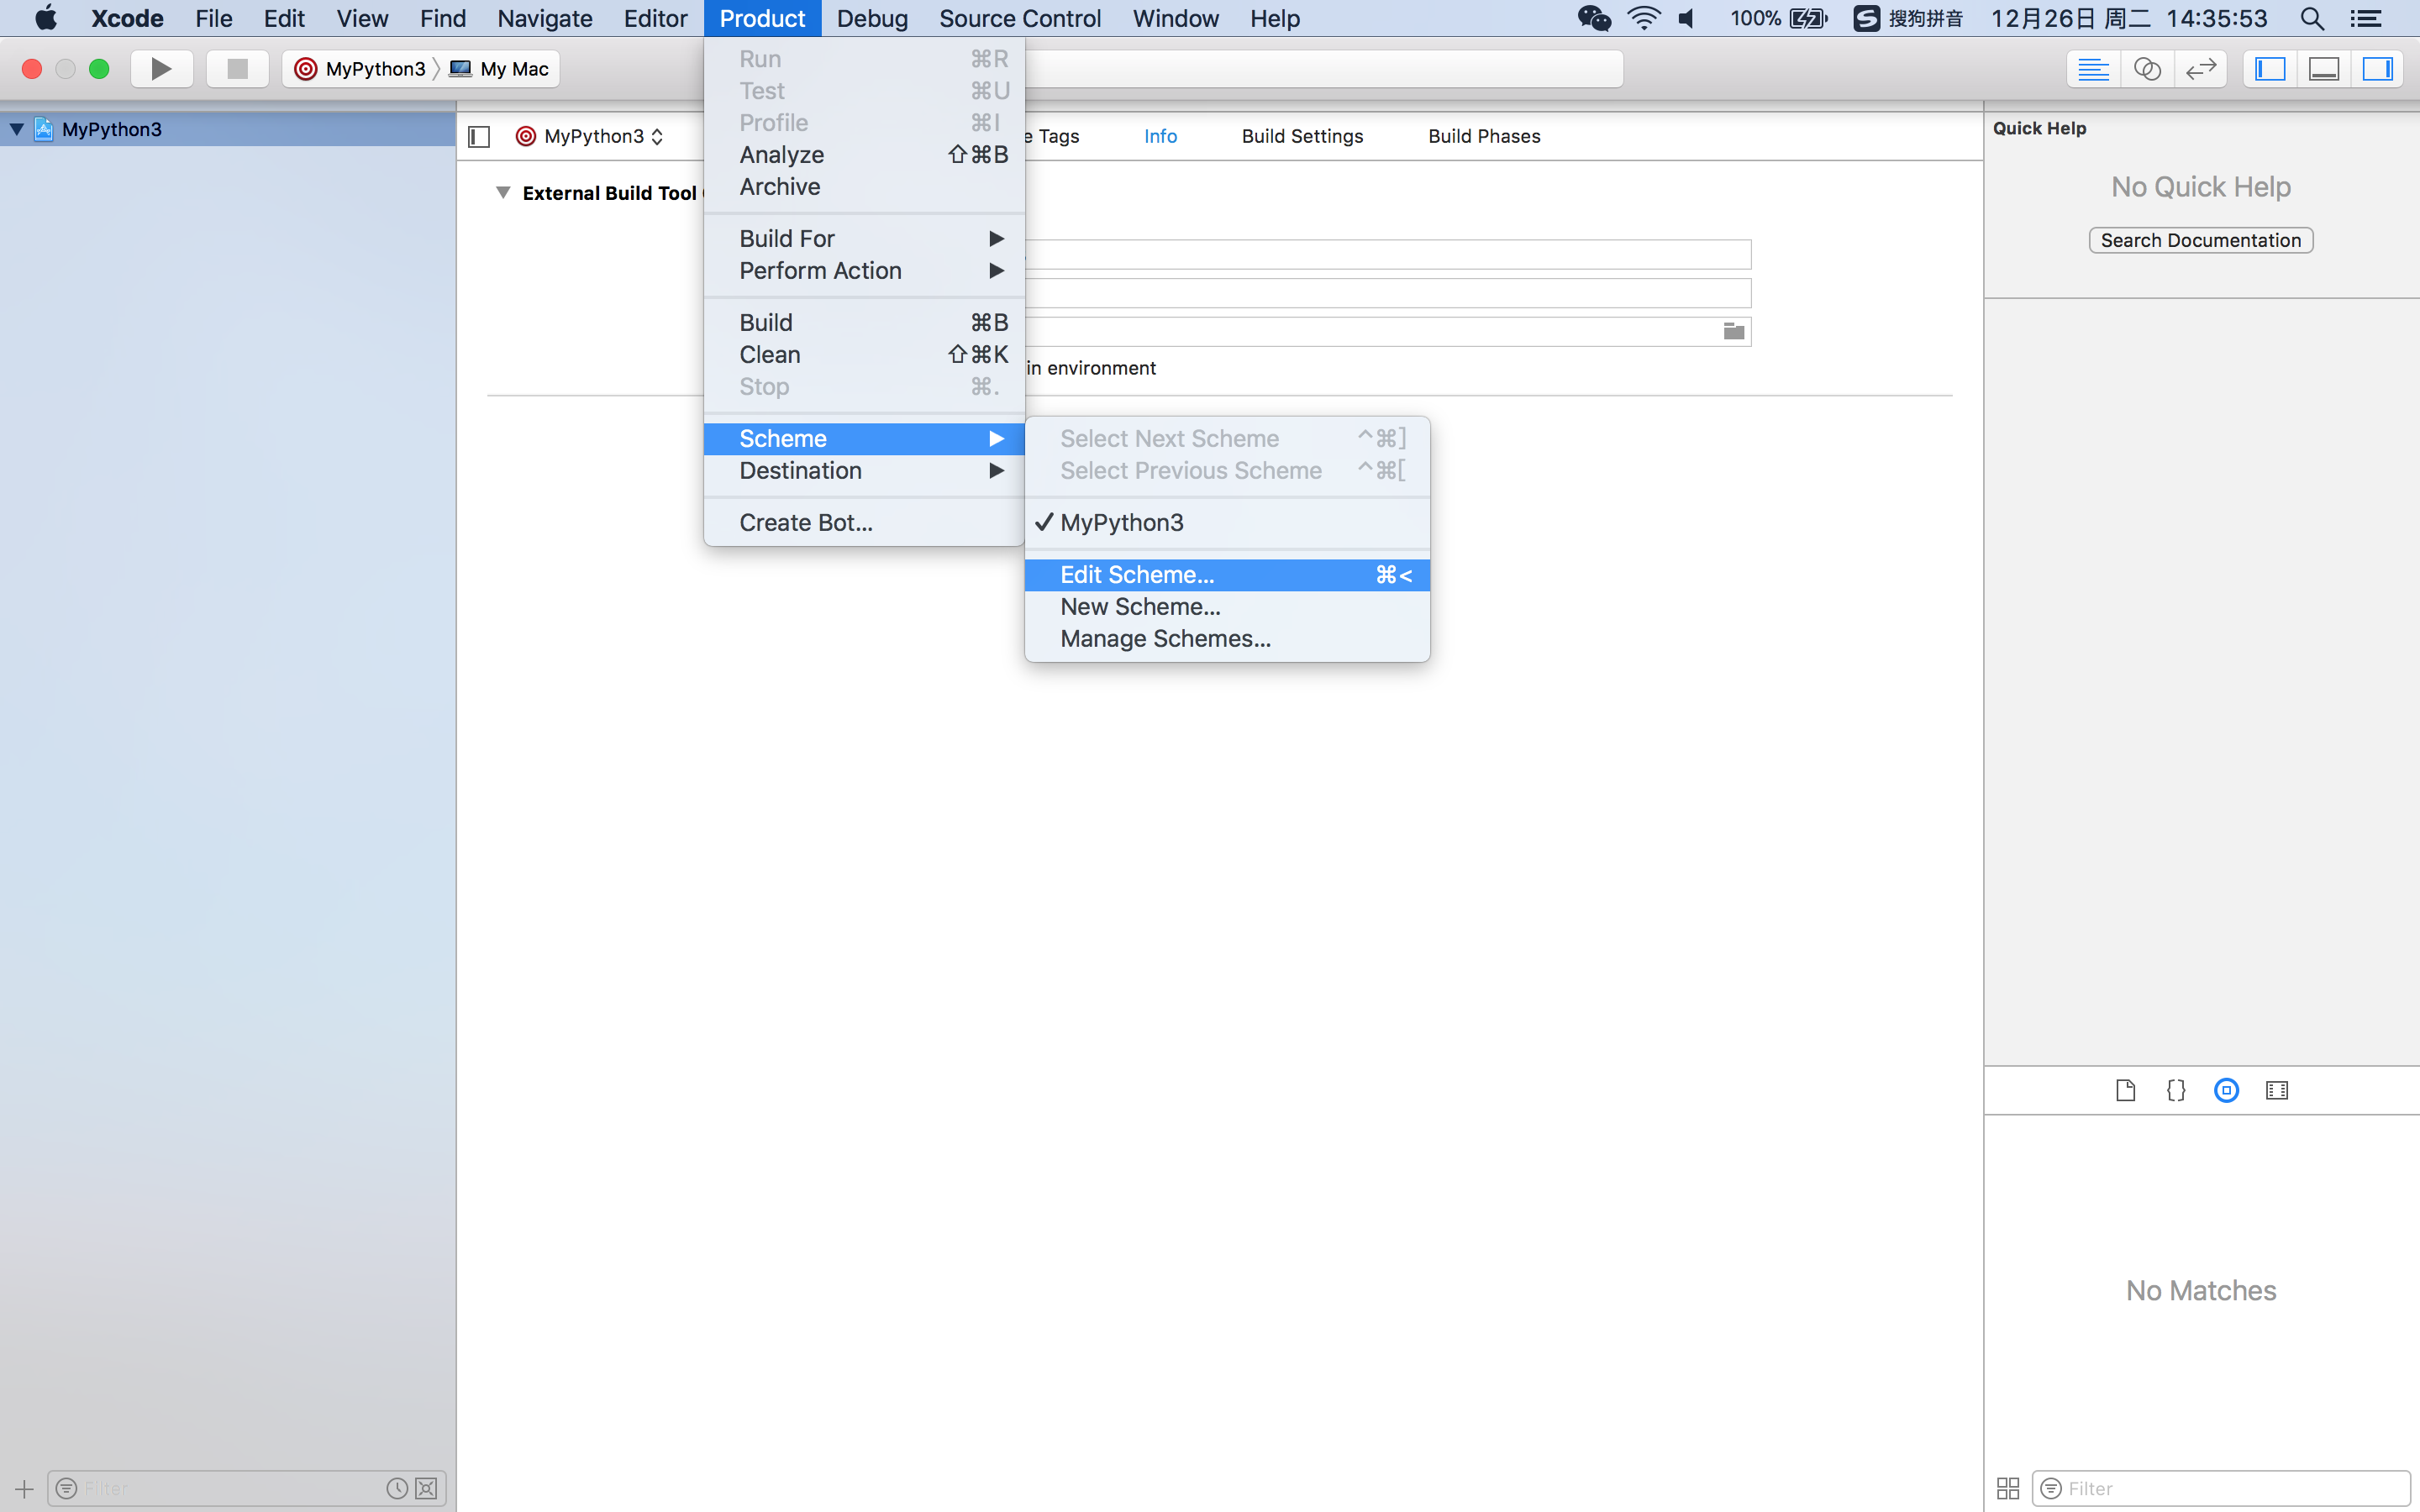Open MyPython3 target selector popup

[591, 136]
